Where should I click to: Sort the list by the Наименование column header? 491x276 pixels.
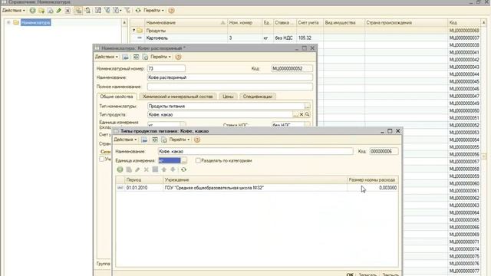(x=186, y=23)
